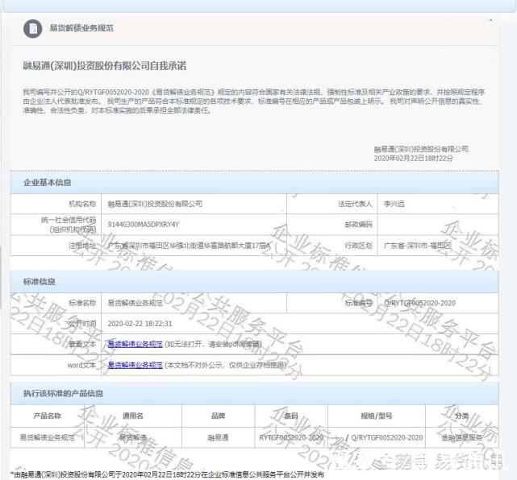Click the 通用名 column header
Screen dimensions: 517x480
point(133,416)
